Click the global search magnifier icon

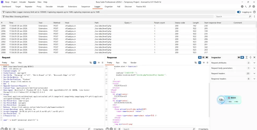250,6
